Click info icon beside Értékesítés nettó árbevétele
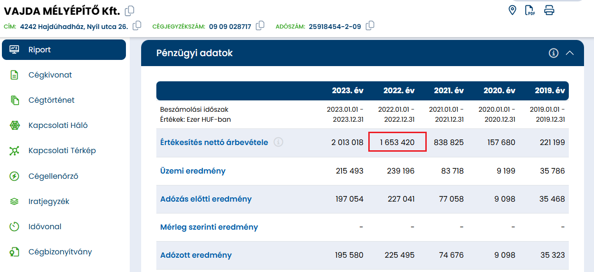594x272 pixels. click(278, 142)
